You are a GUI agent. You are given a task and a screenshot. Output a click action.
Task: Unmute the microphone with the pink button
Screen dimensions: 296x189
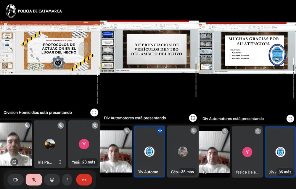coord(34,180)
